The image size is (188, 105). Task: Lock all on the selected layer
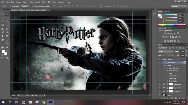(x=172, y=55)
